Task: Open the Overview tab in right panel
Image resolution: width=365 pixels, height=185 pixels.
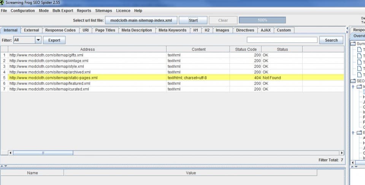Action: tap(359, 36)
